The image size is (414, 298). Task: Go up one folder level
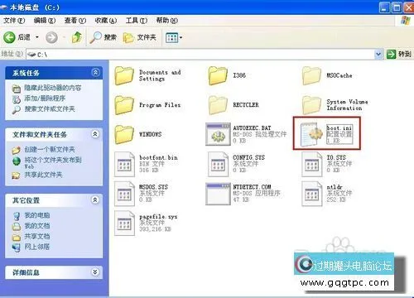(77, 37)
